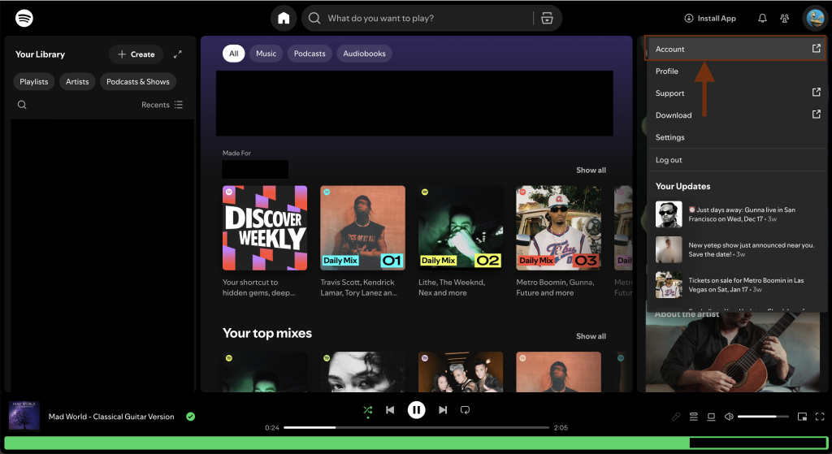This screenshot has width=832, height=454.
Task: Open Browse icon next to search
Action: 547,18
